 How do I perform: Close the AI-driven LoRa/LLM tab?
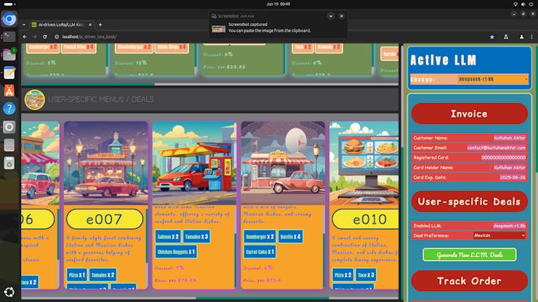(x=90, y=25)
